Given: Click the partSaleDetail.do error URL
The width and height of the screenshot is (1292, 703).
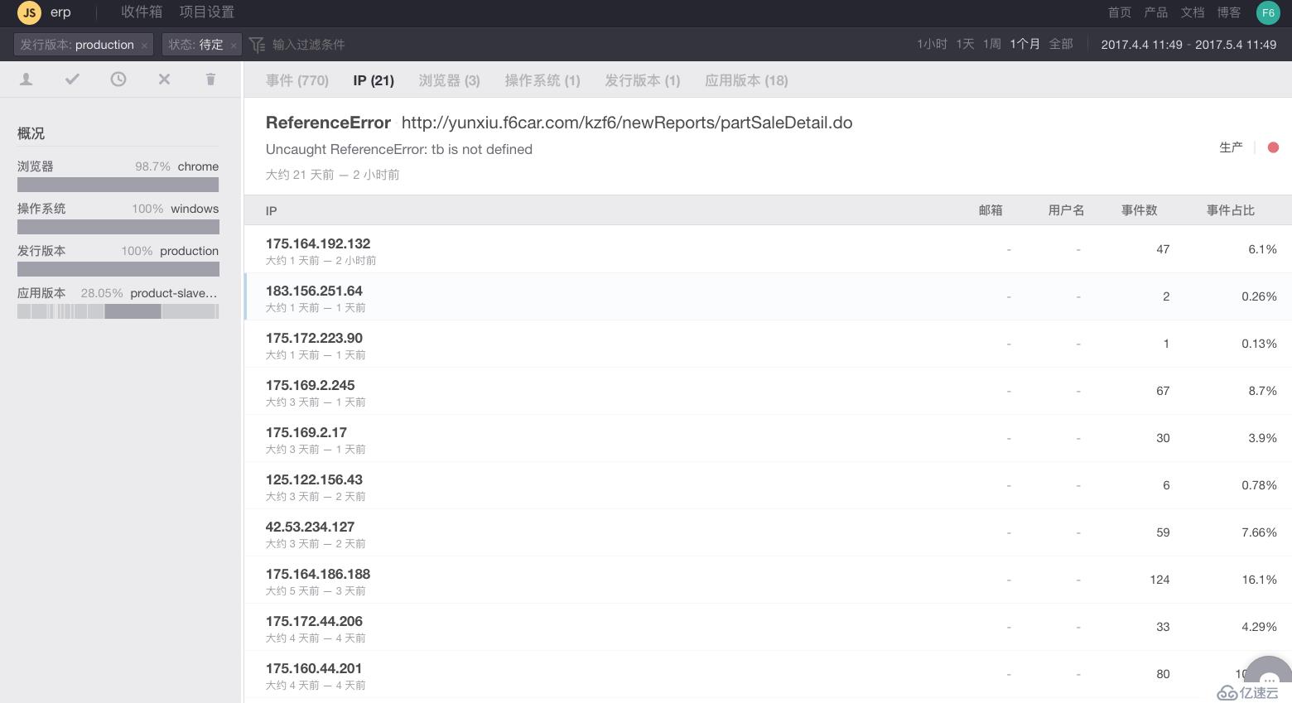Looking at the screenshot, I should [x=627, y=123].
